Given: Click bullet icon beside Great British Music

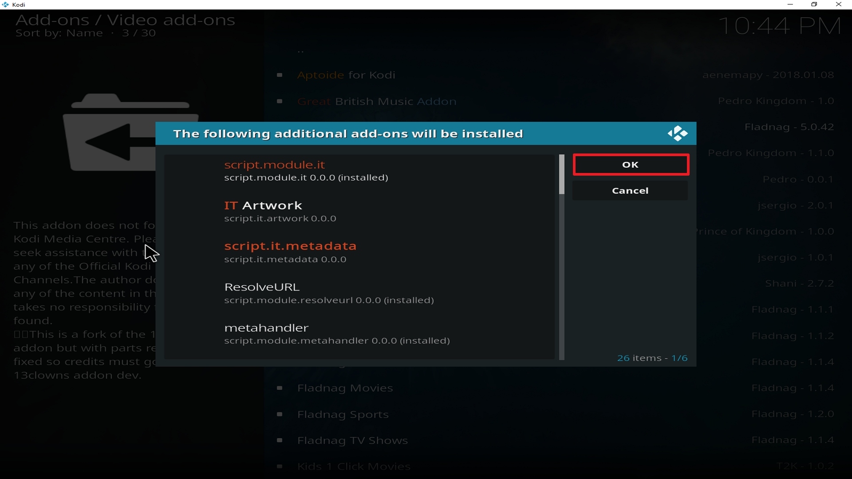Looking at the screenshot, I should (x=280, y=102).
